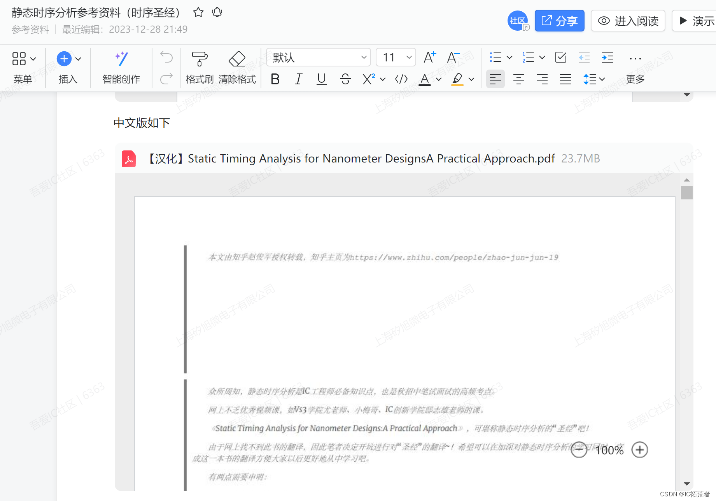Click the 100% zoom level
716x501 pixels.
click(609, 450)
